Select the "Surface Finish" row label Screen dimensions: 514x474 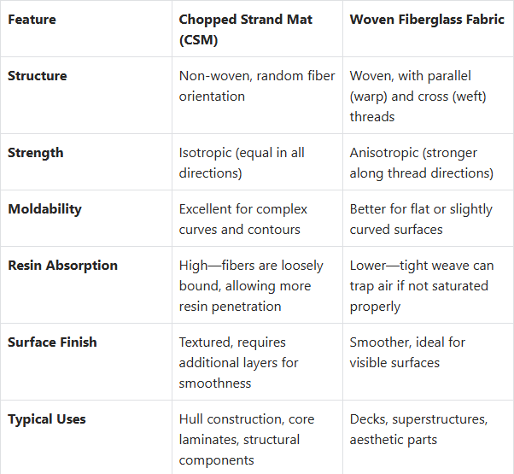52,342
